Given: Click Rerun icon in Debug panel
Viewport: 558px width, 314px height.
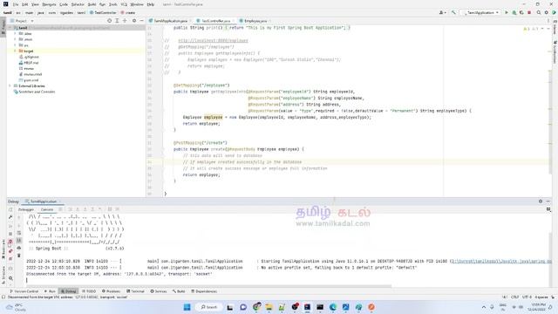Looking at the screenshot, I should click(x=10, y=209).
